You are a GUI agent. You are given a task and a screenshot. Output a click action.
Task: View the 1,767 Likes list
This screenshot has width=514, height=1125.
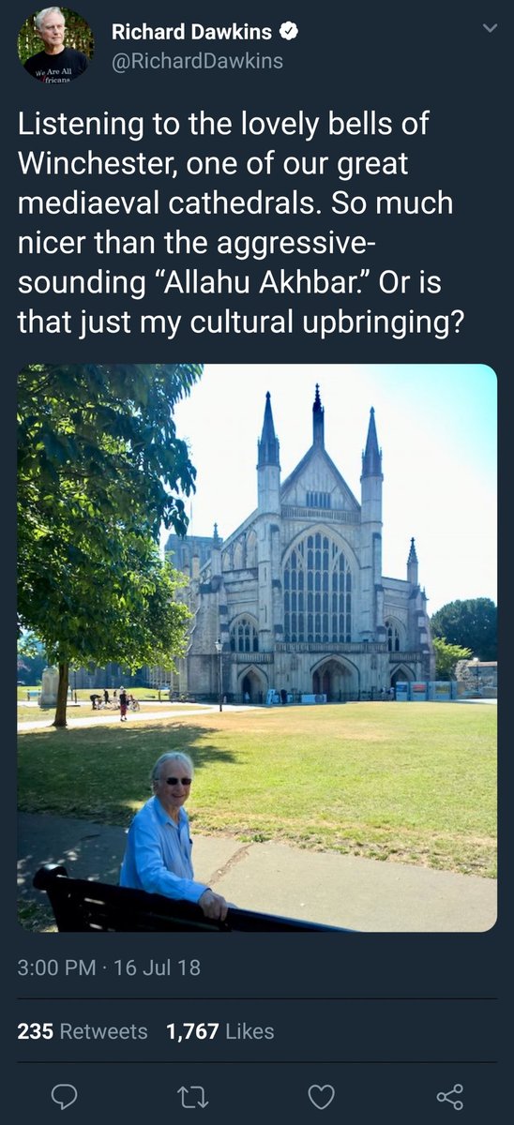[x=219, y=1031]
